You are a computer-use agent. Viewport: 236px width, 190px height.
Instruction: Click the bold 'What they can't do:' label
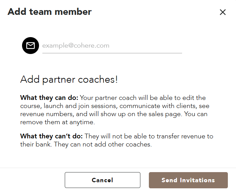[x=52, y=136]
